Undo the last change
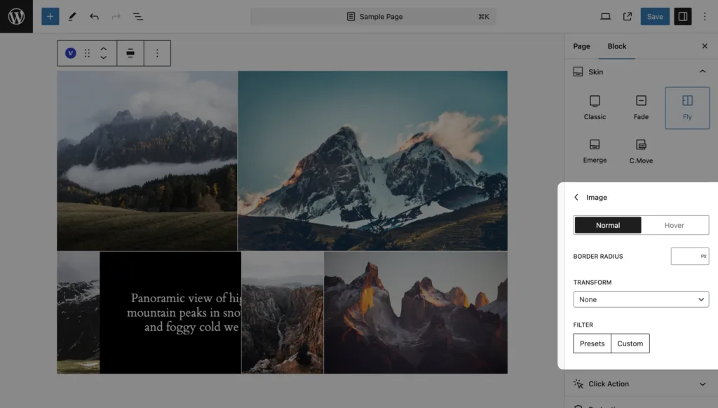 [x=94, y=17]
